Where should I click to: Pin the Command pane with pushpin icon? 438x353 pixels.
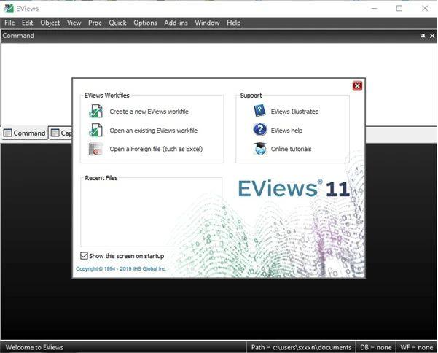pos(423,36)
